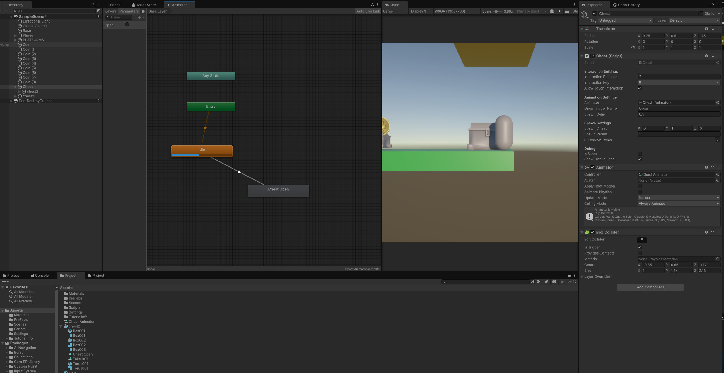
Task: Switch to the Console tab
Action: (41, 275)
